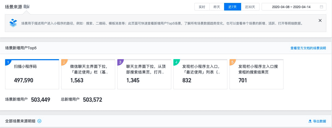Select the 发现栏小程序主入口搜索框 card
This screenshot has width=332, height=128.
point(256,74)
